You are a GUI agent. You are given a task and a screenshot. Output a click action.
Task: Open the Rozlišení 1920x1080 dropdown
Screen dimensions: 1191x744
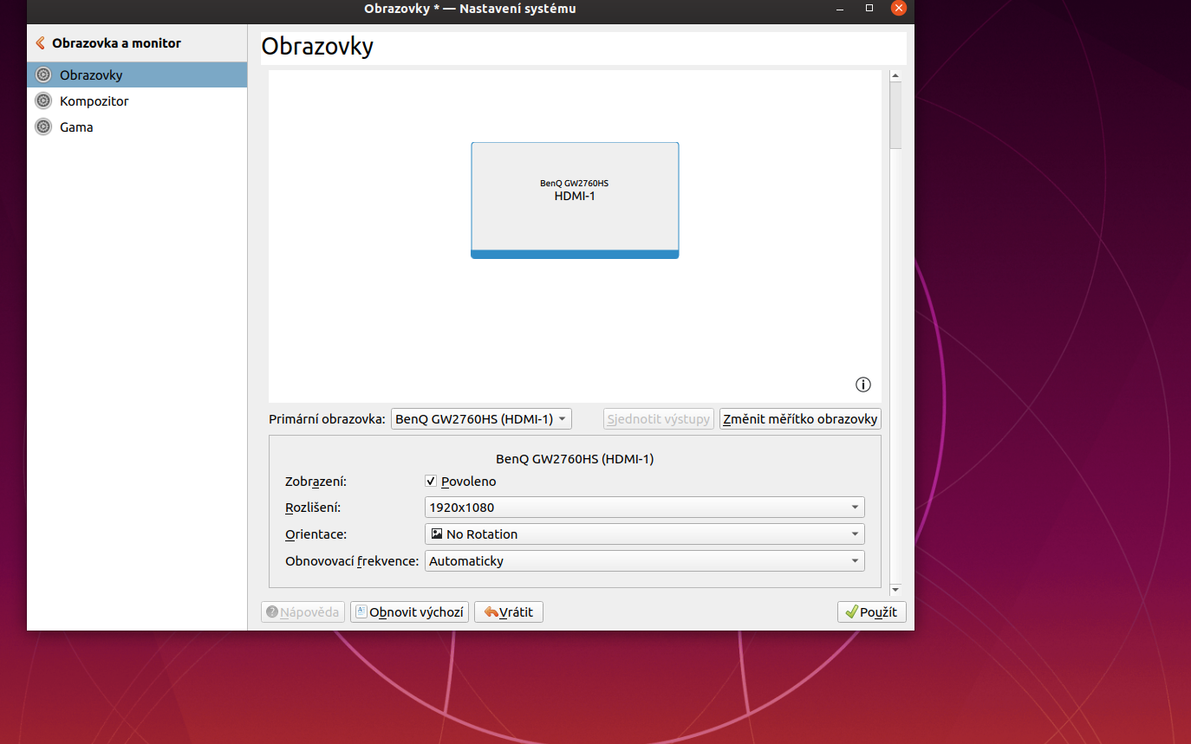point(645,508)
